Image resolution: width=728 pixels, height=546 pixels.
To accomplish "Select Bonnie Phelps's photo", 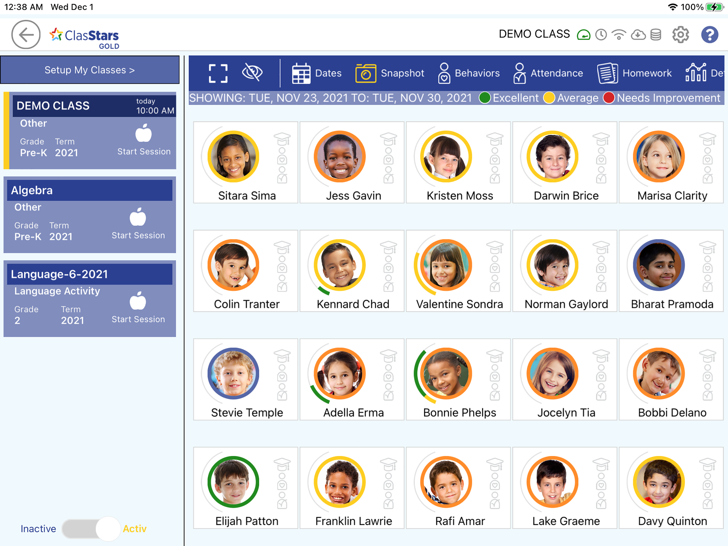I will pos(446,374).
